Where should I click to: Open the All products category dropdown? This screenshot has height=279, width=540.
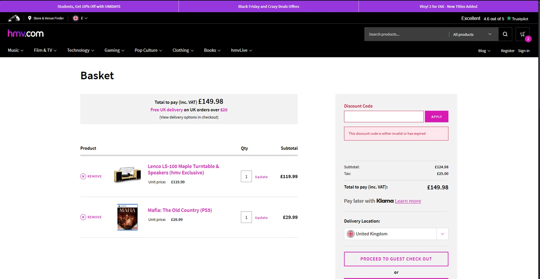click(472, 34)
